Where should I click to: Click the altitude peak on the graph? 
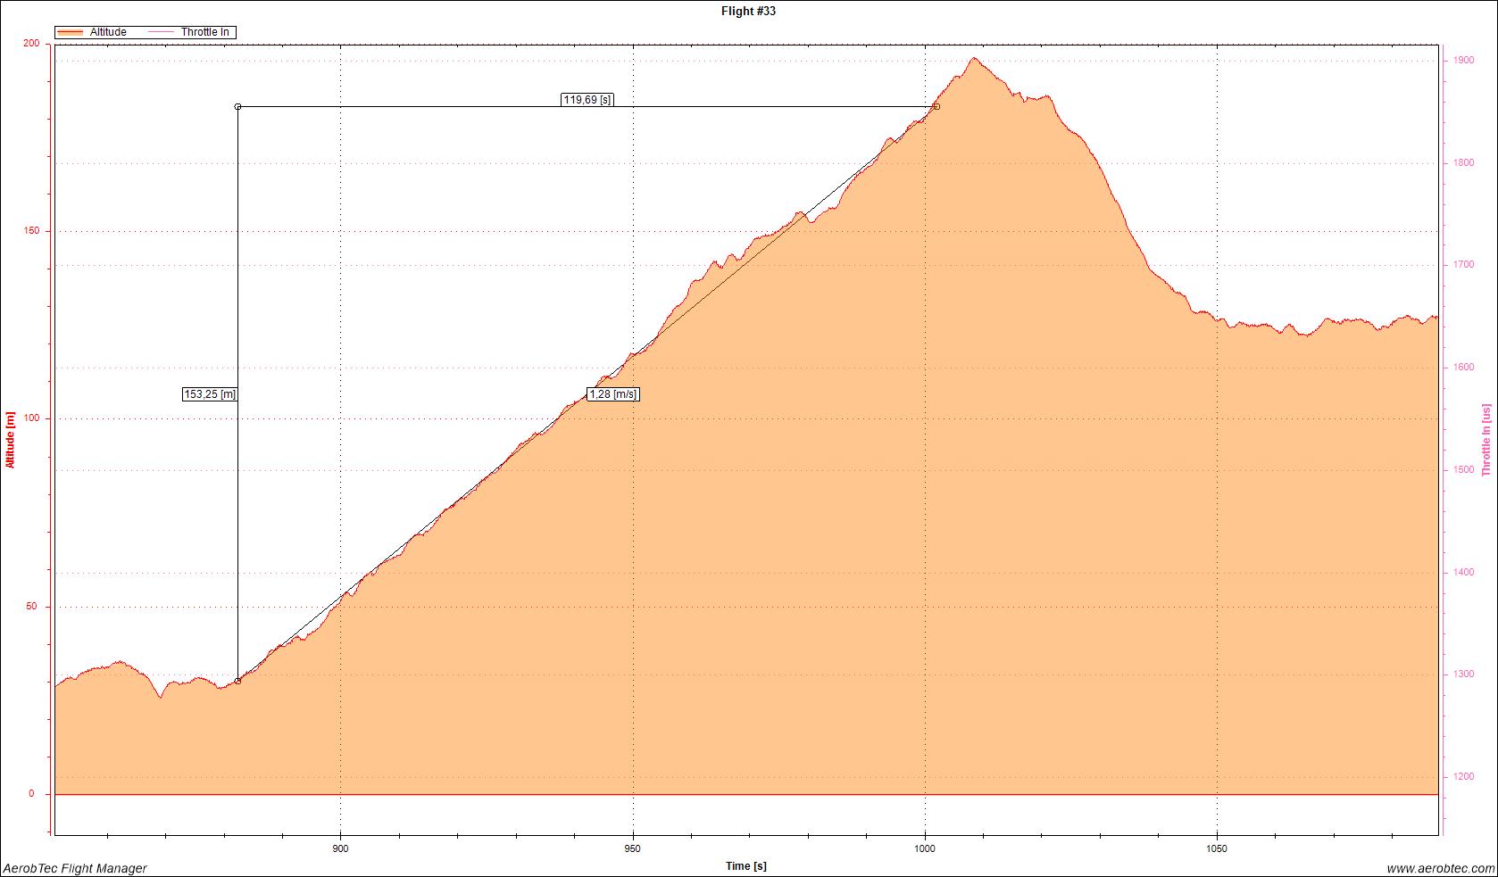click(974, 59)
